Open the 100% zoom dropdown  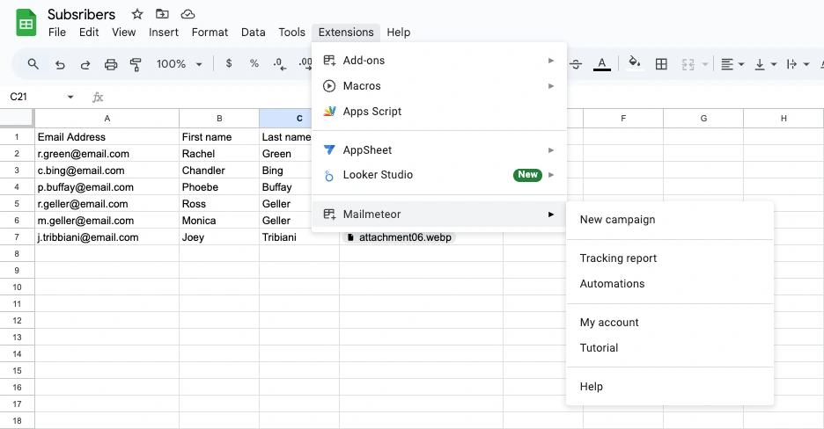click(x=179, y=64)
